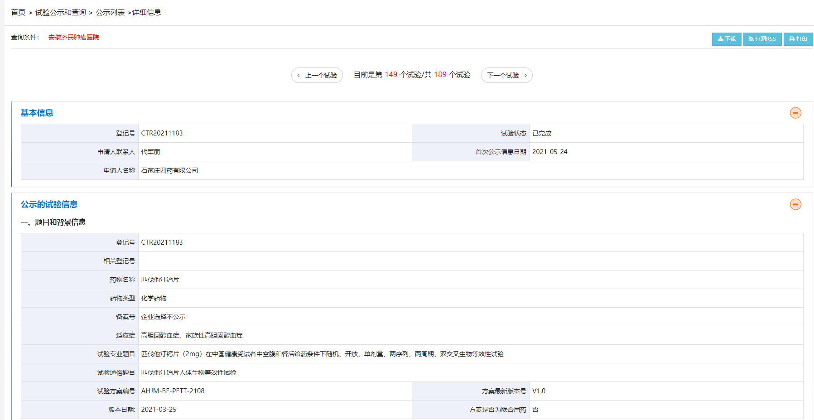
Task: Click the 下一个试验 navigation button
Action: 506,75
